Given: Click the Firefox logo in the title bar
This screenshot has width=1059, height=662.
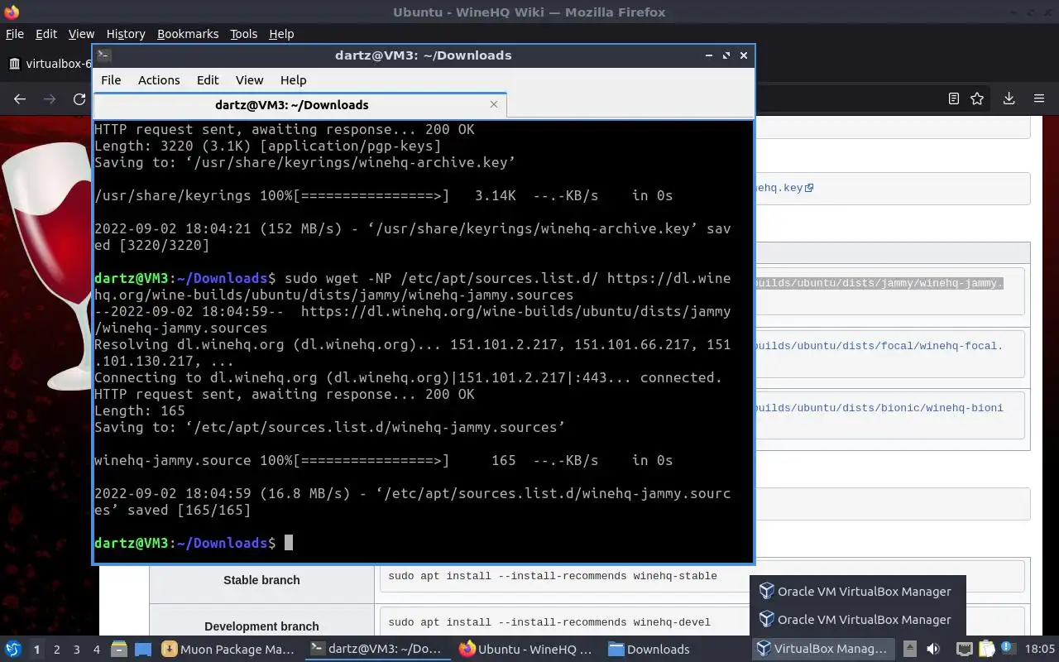Looking at the screenshot, I should (x=11, y=12).
